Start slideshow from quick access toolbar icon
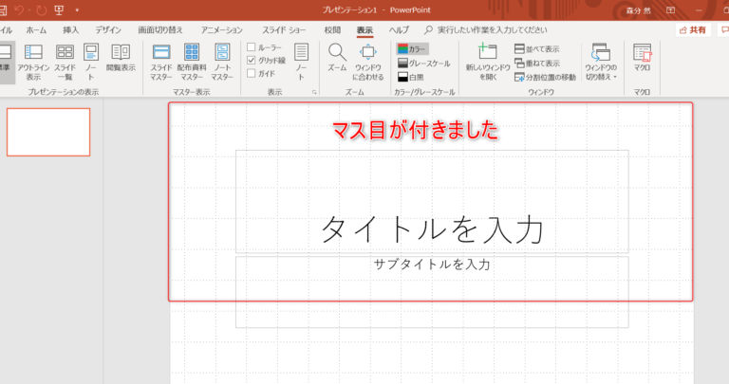Viewport: 729px width, 384px height. (59, 9)
